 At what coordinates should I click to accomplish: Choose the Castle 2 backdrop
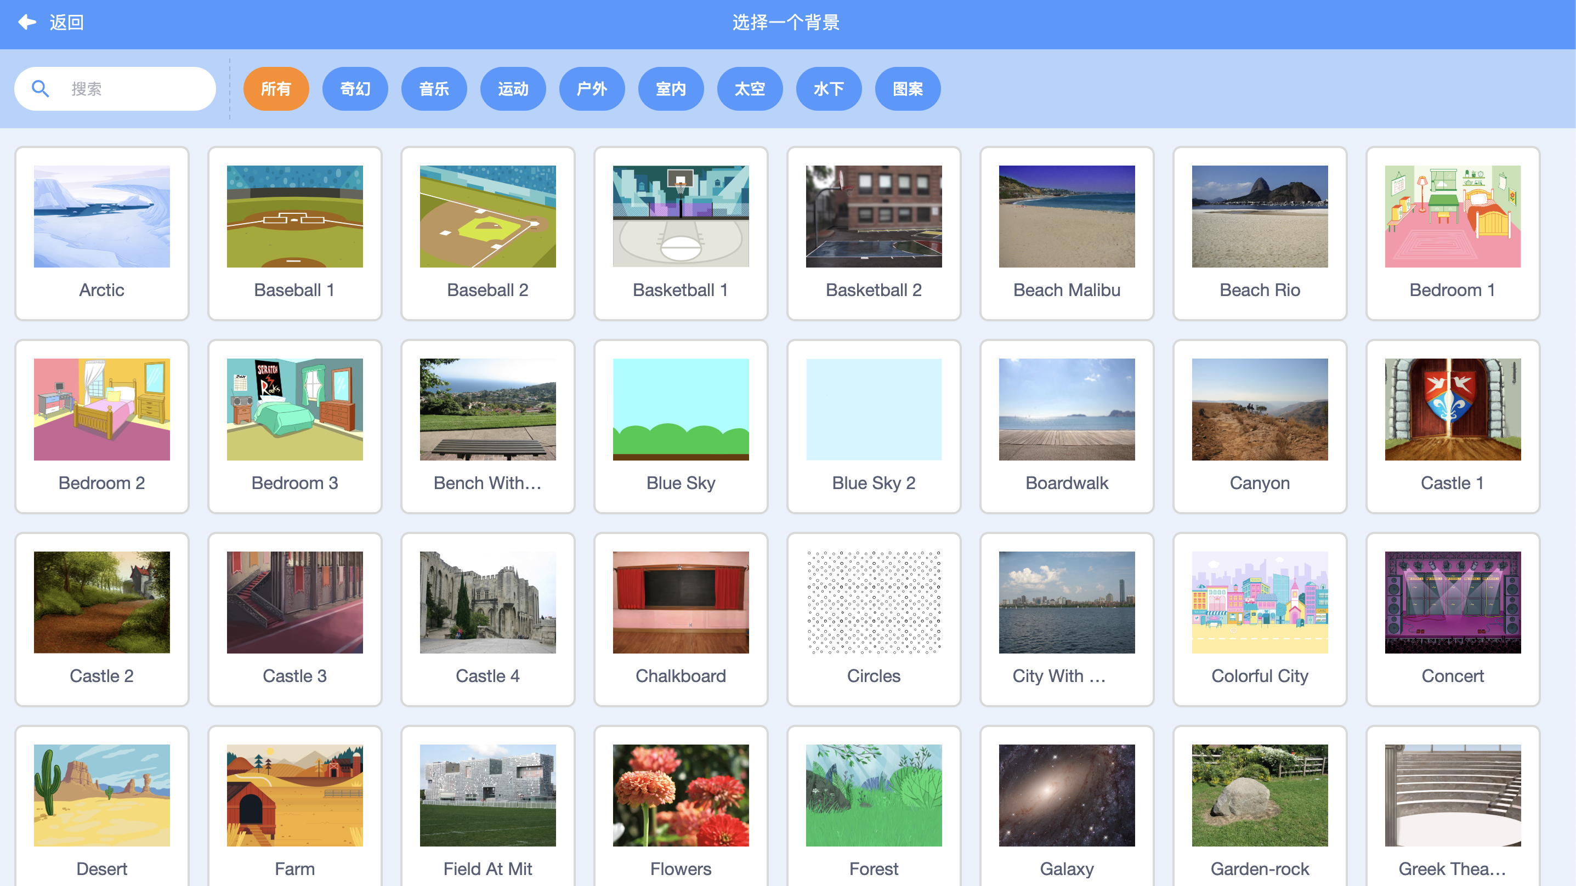(101, 619)
